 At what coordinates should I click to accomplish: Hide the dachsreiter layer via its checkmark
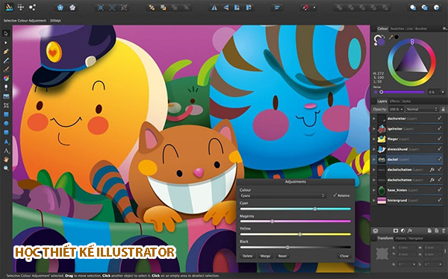(x=439, y=118)
